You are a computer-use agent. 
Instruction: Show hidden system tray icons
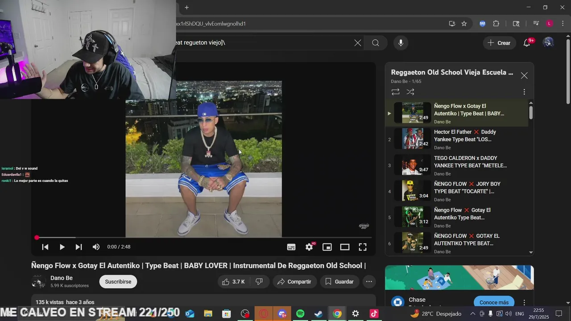coord(472,314)
